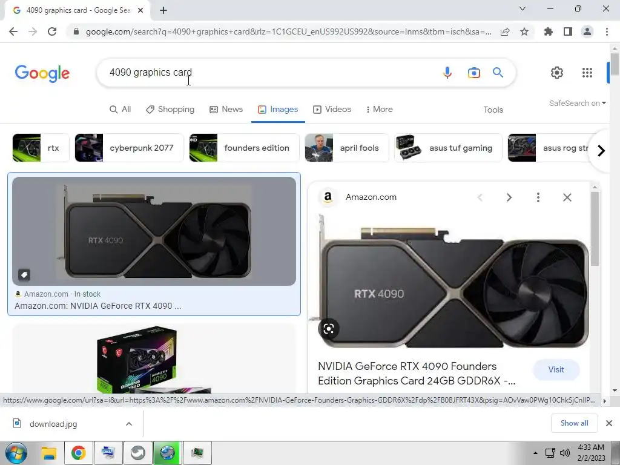Filter by the april fools chip
The image size is (620, 465).
coord(347,148)
